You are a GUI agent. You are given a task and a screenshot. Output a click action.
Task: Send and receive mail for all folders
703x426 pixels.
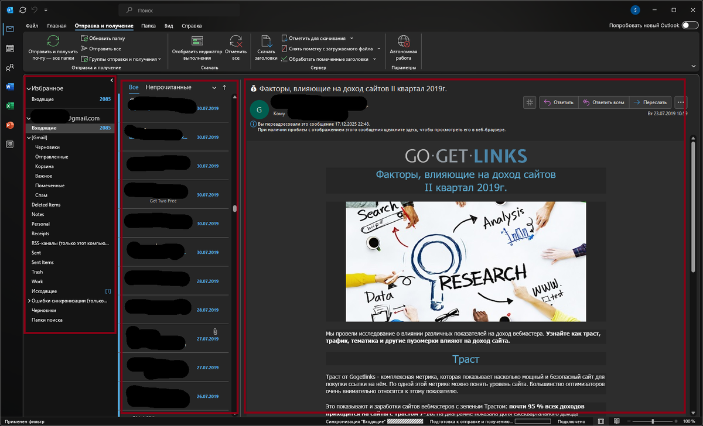click(x=52, y=48)
